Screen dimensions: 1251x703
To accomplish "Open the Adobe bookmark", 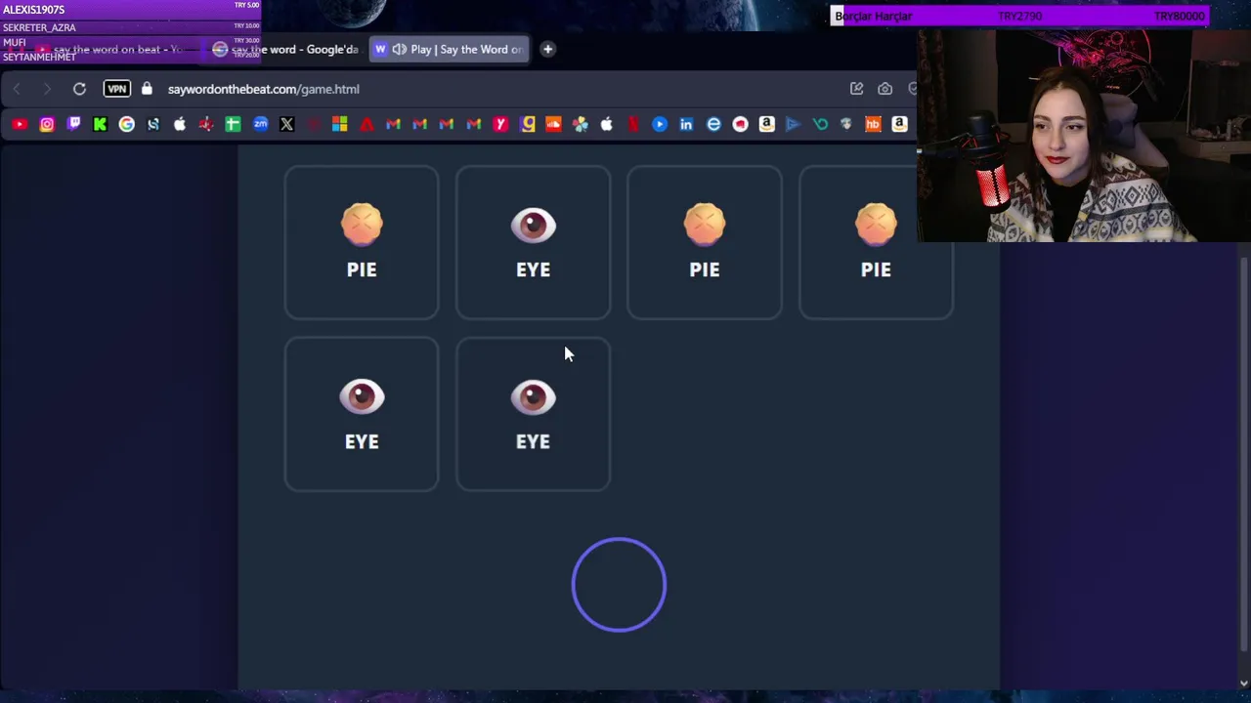I will coord(367,124).
